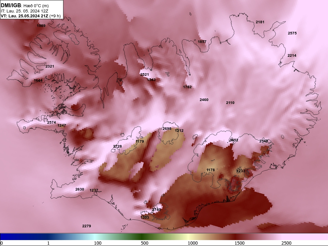Click the offshore value 2279
This screenshot has width=328, height=246.
87,226
